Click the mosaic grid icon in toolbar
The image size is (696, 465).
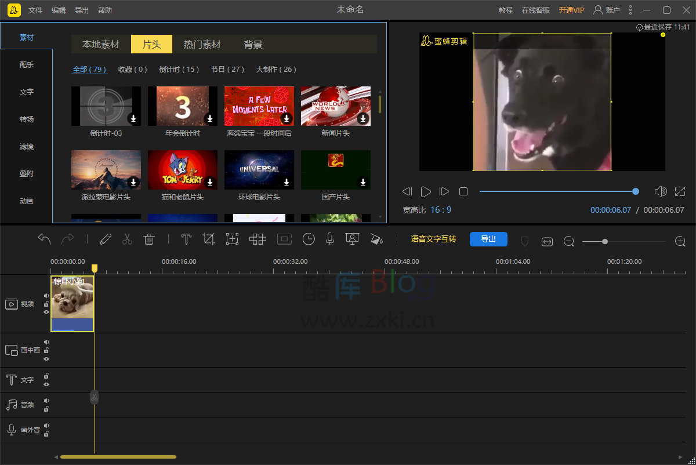click(258, 239)
